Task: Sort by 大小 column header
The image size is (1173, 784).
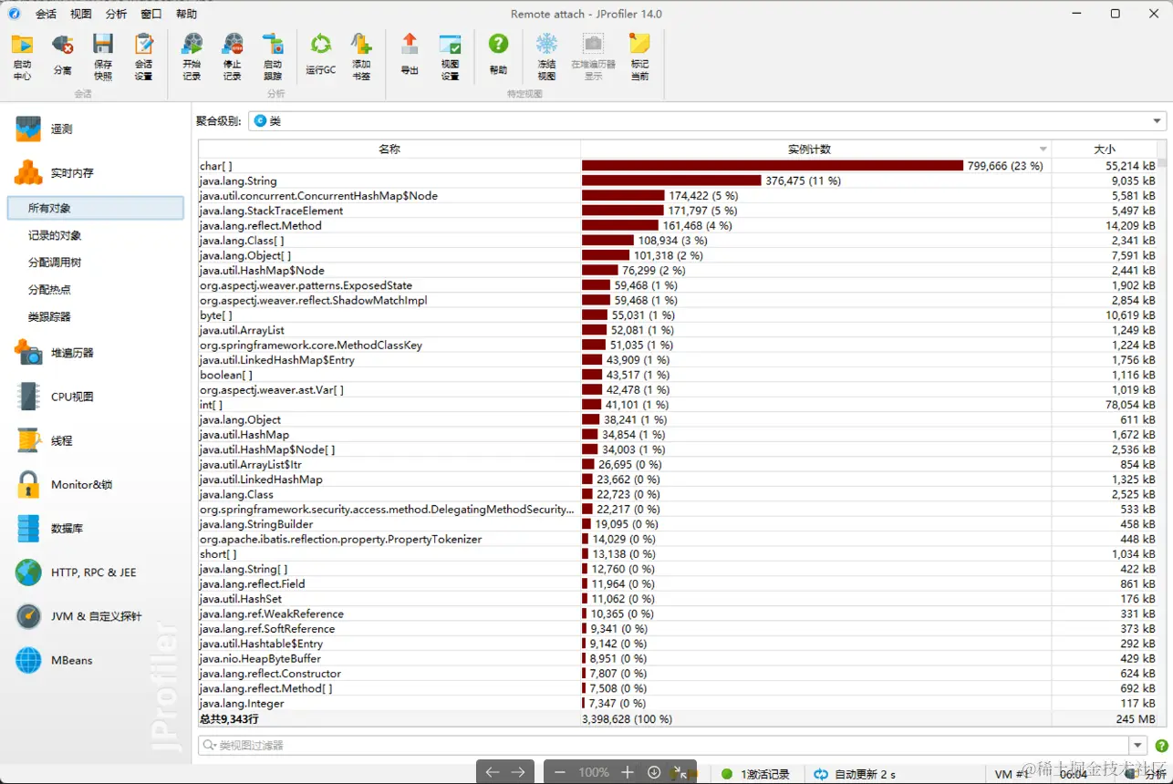Action: pyautogui.click(x=1104, y=149)
